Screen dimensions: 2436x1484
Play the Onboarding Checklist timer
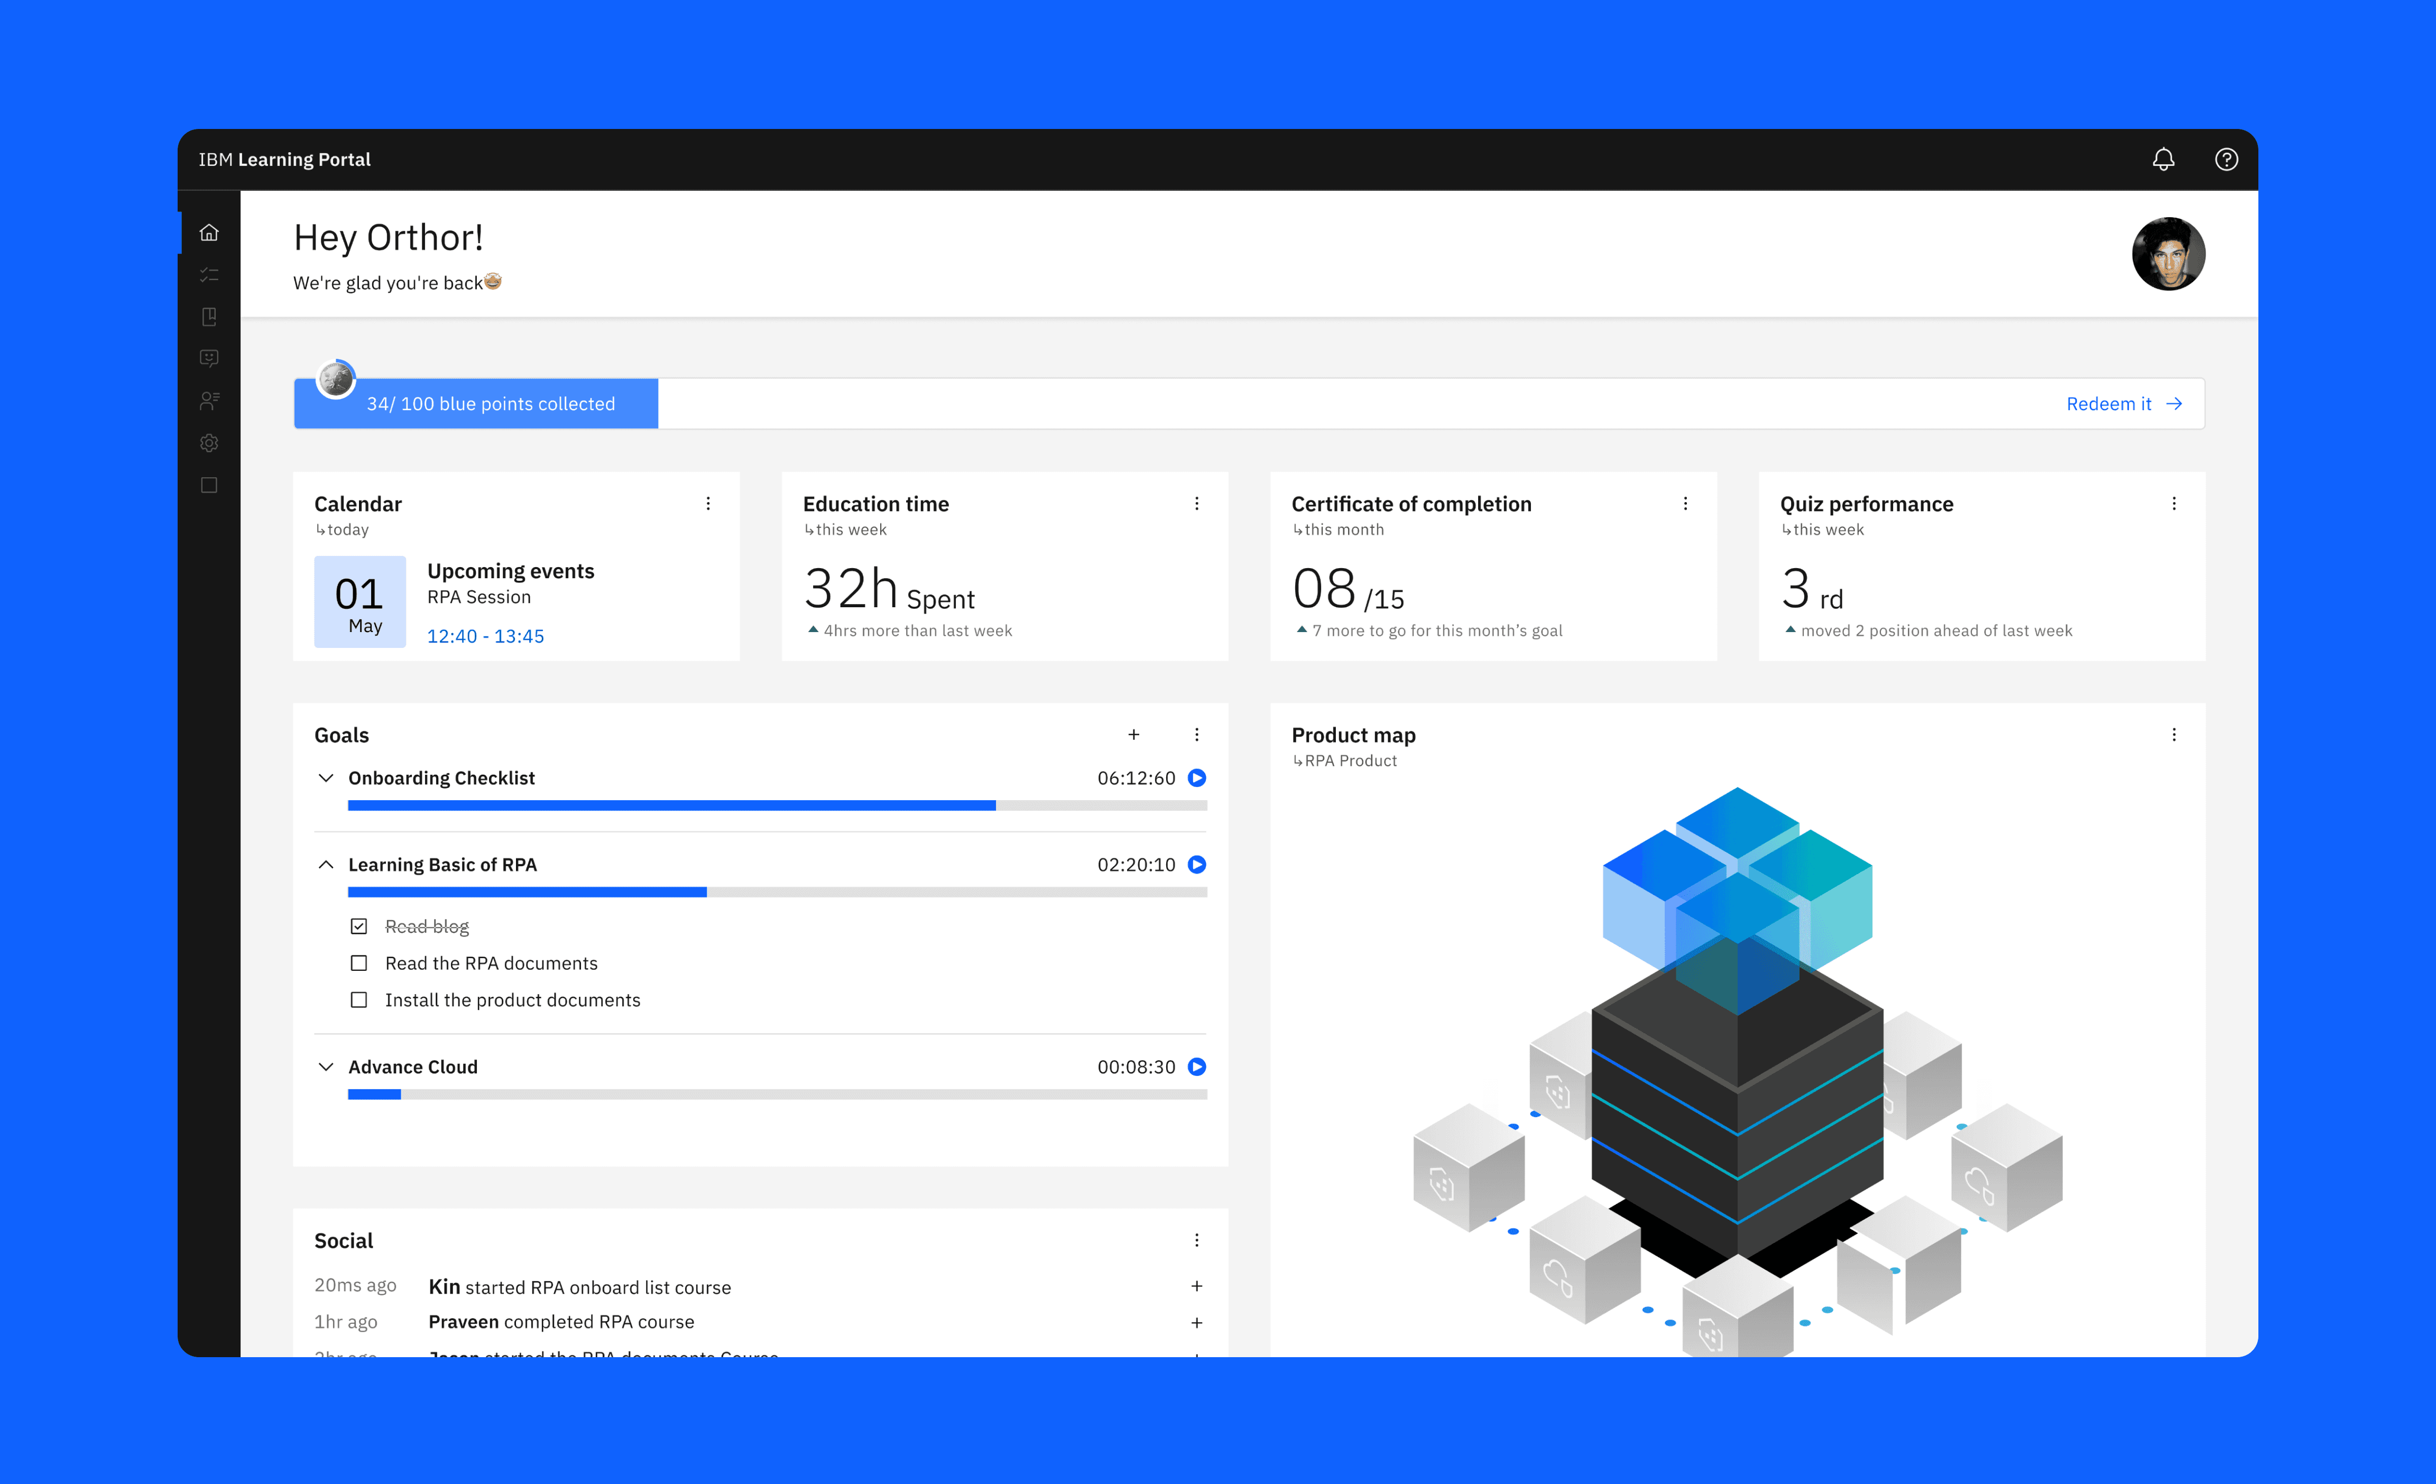coord(1196,777)
